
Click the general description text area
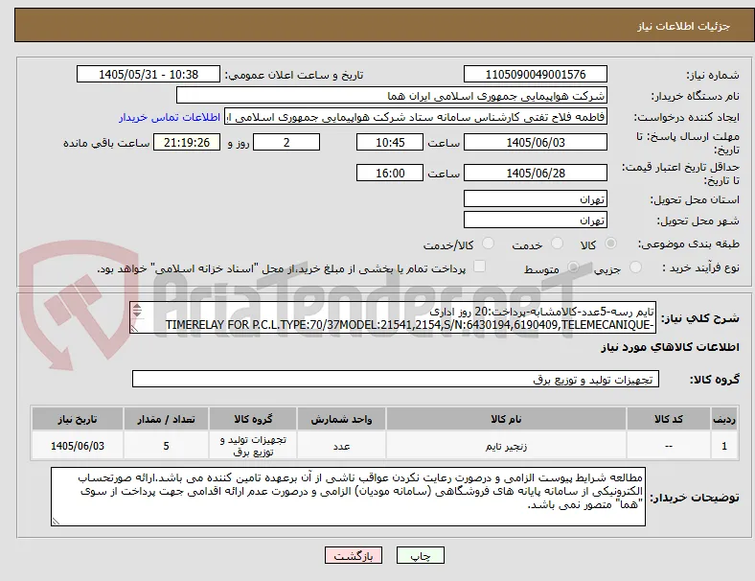pyautogui.click(x=393, y=318)
